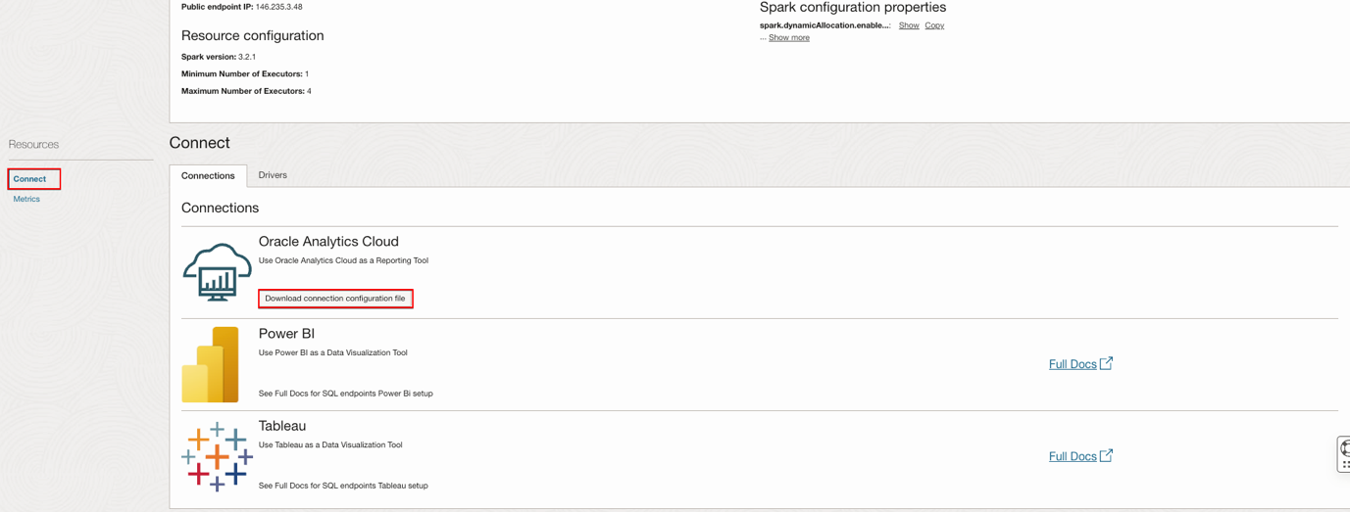The image size is (1350, 512).
Task: Click the Tableau heading
Action: [282, 426]
